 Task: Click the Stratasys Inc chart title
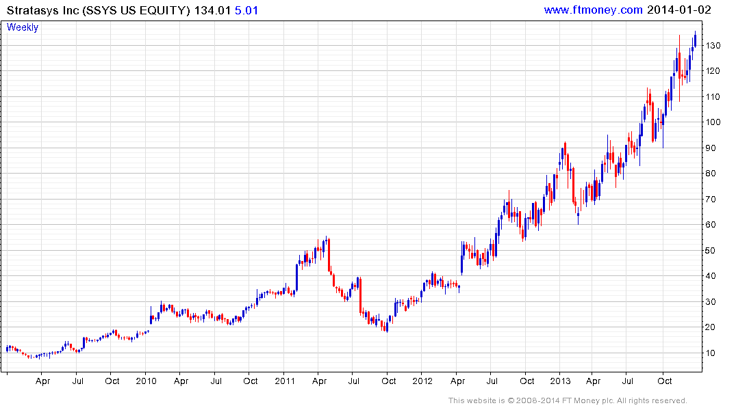99,10
